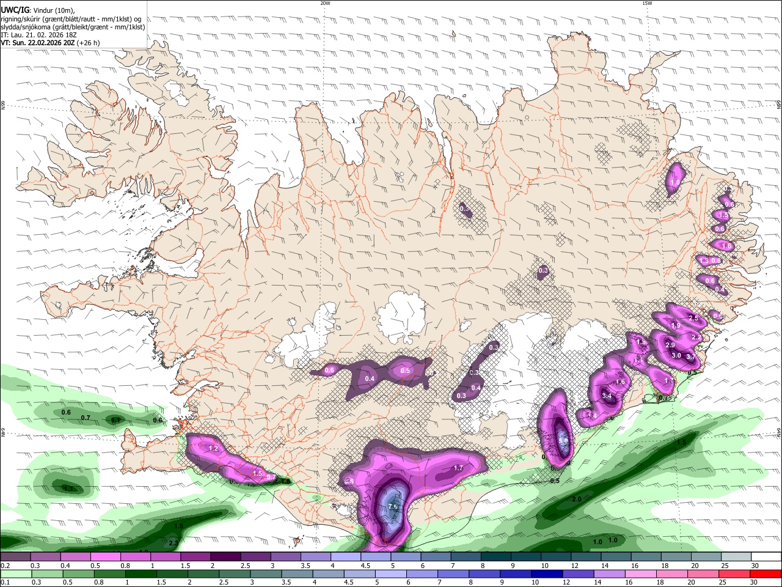Click the 2.5 value near the east coast

click(693, 318)
